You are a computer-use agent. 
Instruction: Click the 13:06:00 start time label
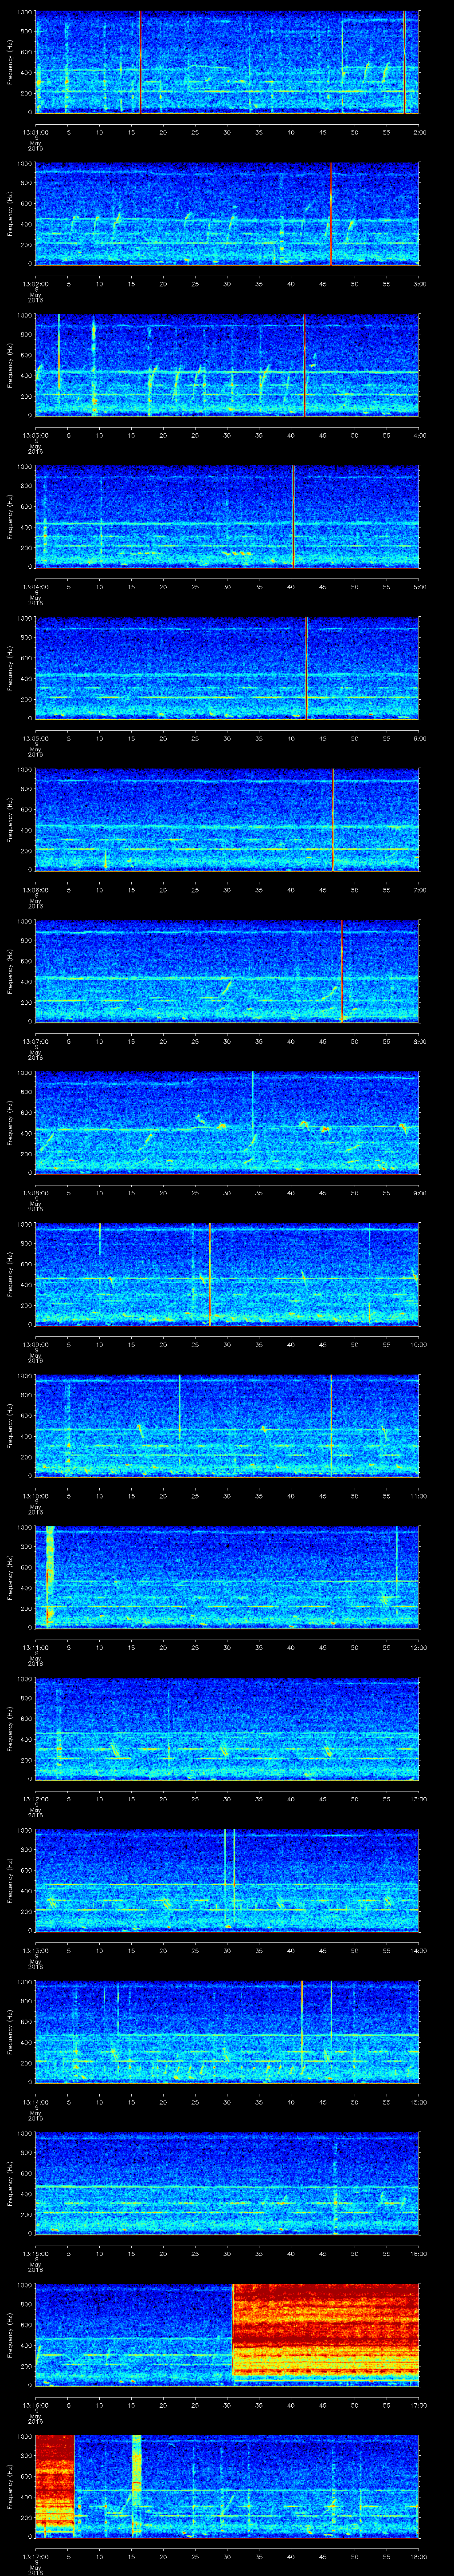point(35,890)
